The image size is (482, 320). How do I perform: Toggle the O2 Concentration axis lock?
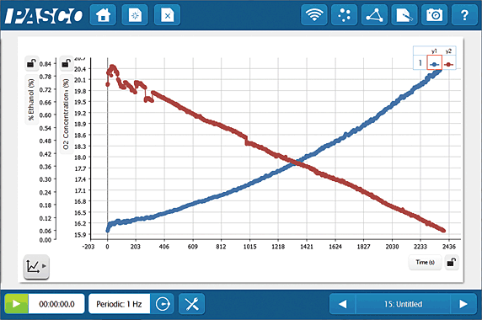(66, 63)
